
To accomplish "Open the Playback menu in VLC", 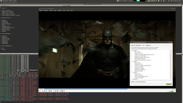I will pyautogui.click(x=46, y=10).
